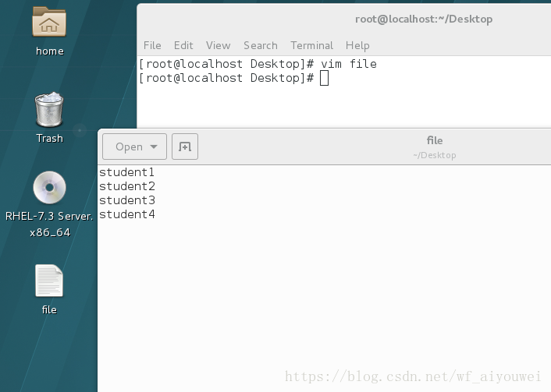This screenshot has height=392, width=551.
Task: Click the 'vim file' command in the terminal
Action: [349, 64]
